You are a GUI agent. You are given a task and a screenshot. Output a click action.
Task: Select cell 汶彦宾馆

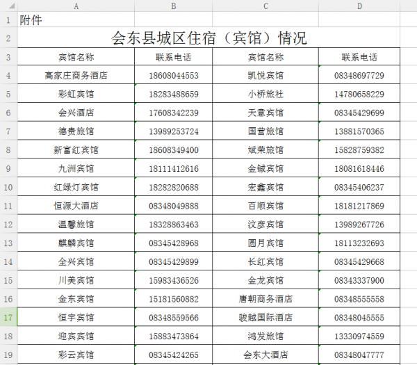tap(265, 225)
